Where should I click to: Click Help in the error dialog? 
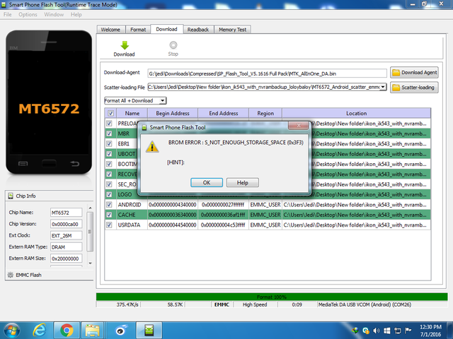[242, 182]
